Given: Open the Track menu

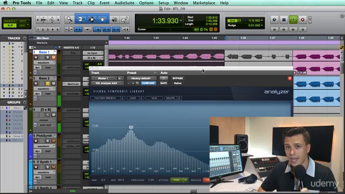Looking at the screenshot, I should click(x=78, y=3).
